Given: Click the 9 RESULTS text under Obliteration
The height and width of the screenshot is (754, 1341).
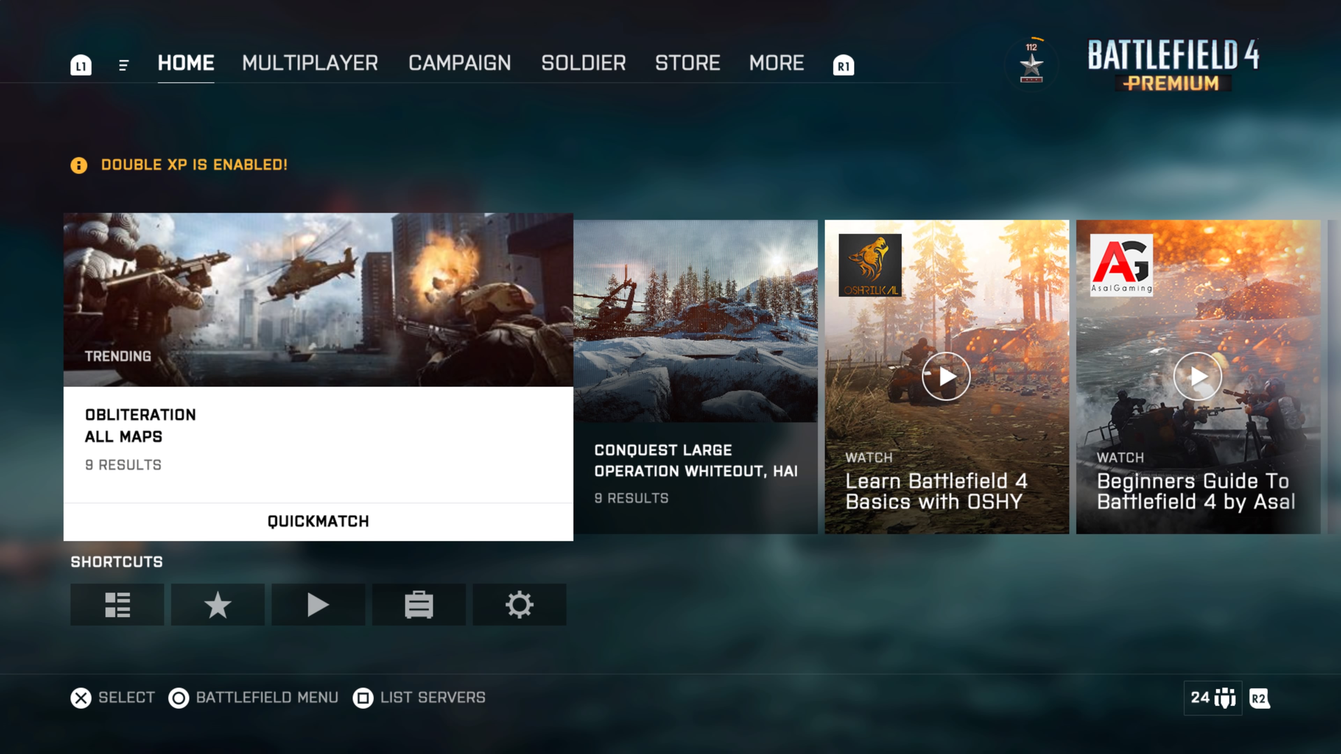Looking at the screenshot, I should pos(123,465).
